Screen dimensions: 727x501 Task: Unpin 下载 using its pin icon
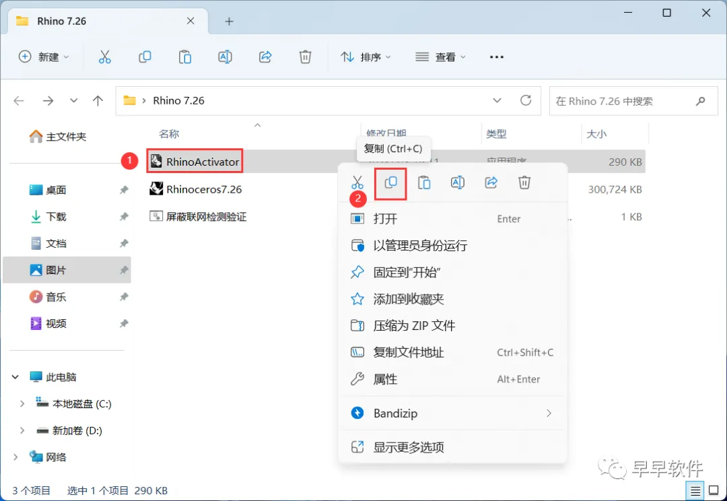[124, 217]
